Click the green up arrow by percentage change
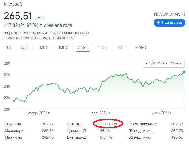 (x=41, y=25)
